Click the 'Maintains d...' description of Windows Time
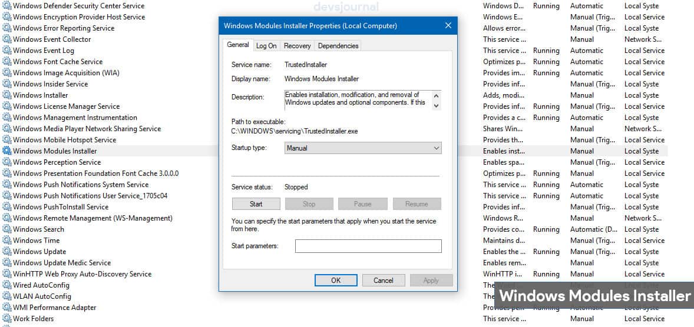Screen dimensions: 694x327 [x=504, y=241]
